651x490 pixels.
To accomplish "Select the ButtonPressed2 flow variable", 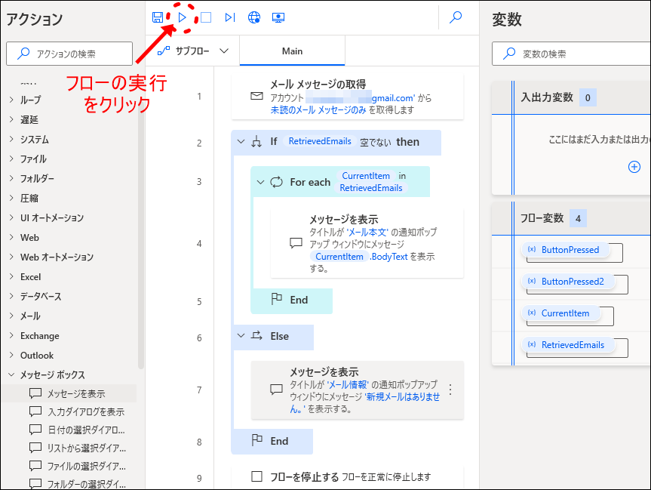I will click(x=568, y=282).
